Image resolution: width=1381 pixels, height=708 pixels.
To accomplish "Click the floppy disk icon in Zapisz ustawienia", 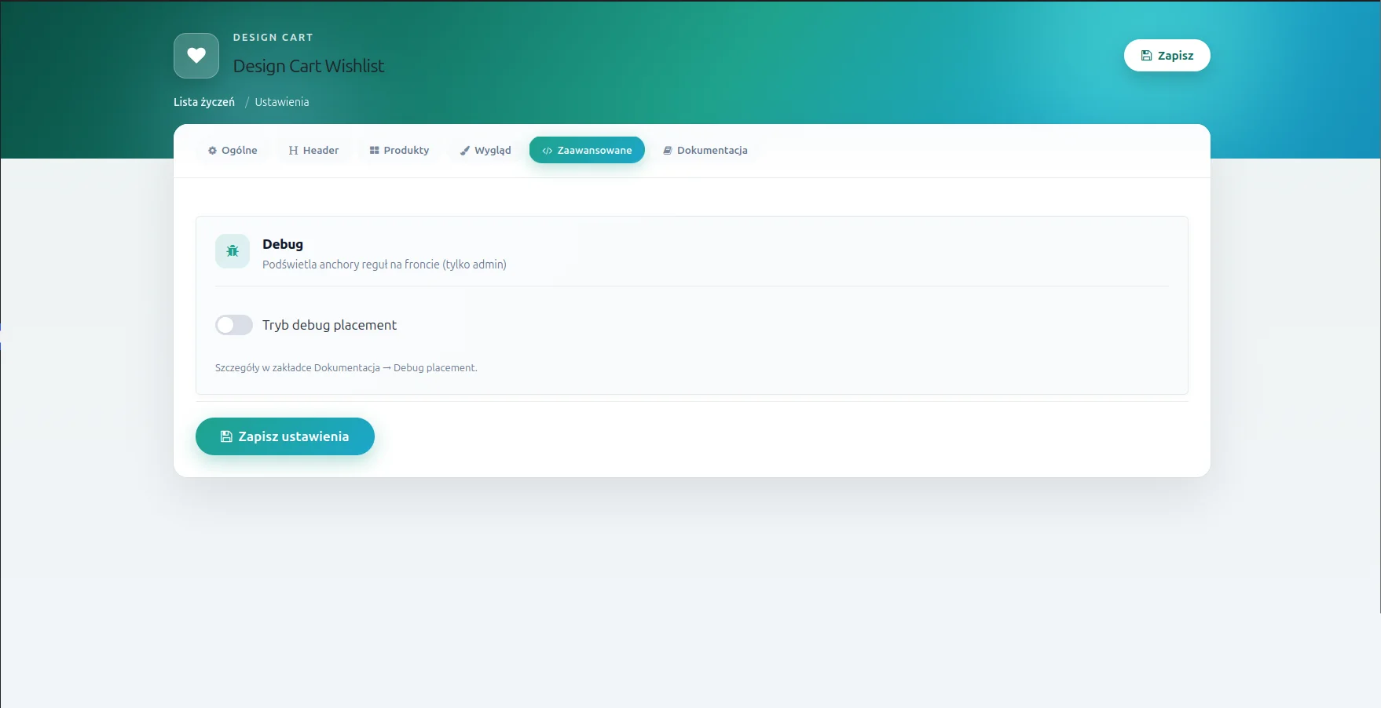I will [x=226, y=436].
